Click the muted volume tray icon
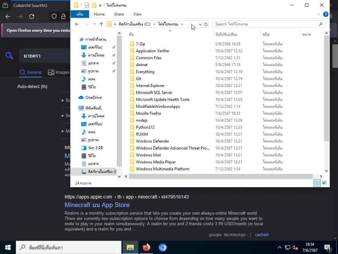This screenshot has height=254, width=338. click(x=295, y=247)
